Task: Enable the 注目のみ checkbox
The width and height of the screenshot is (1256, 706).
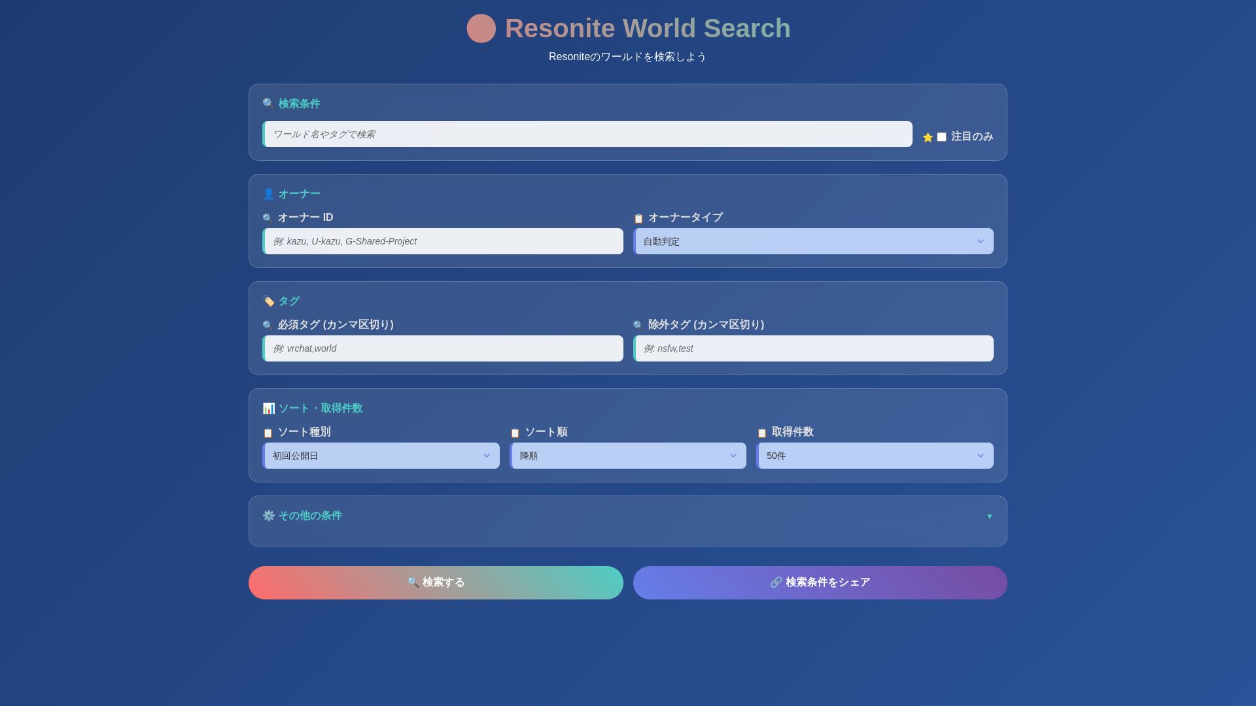Action: 941,137
